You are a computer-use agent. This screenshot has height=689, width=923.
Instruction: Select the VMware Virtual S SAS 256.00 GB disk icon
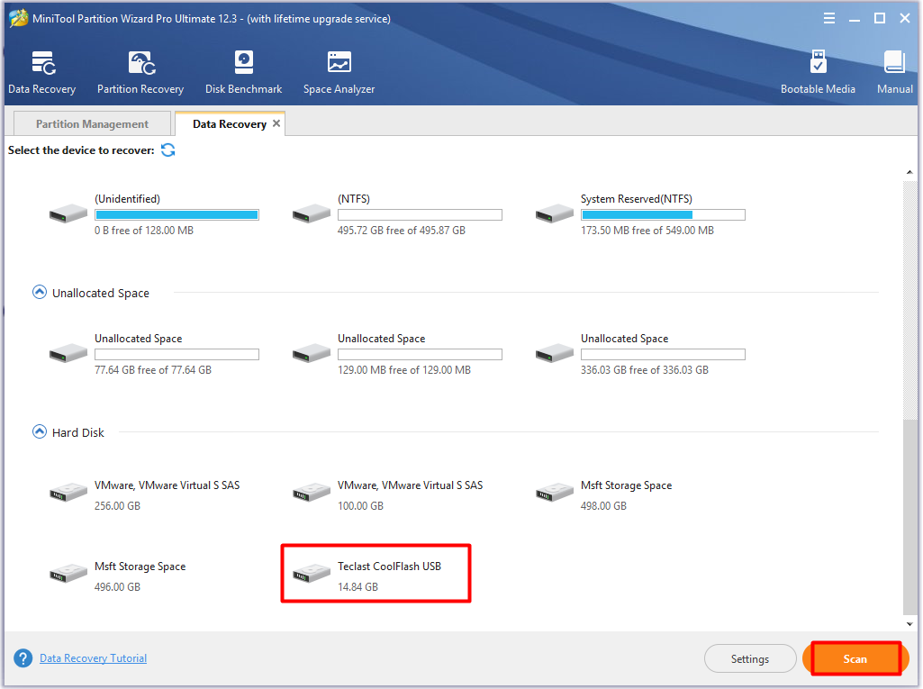68,493
